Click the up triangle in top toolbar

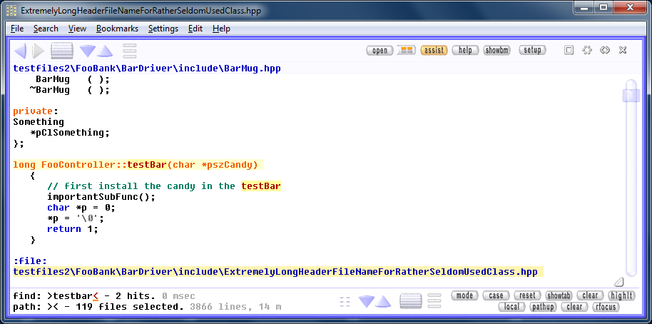105,51
